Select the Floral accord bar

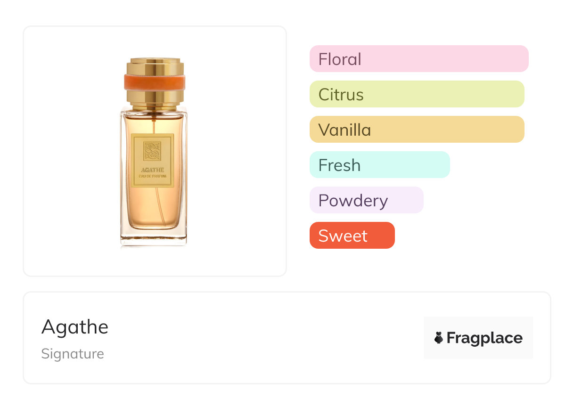coord(418,59)
